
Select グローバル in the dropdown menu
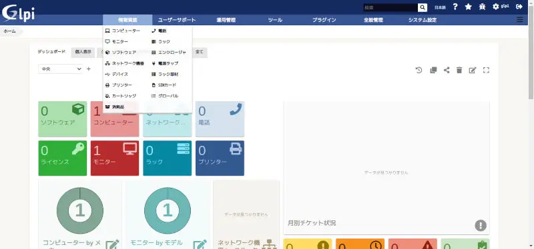pyautogui.click(x=164, y=96)
